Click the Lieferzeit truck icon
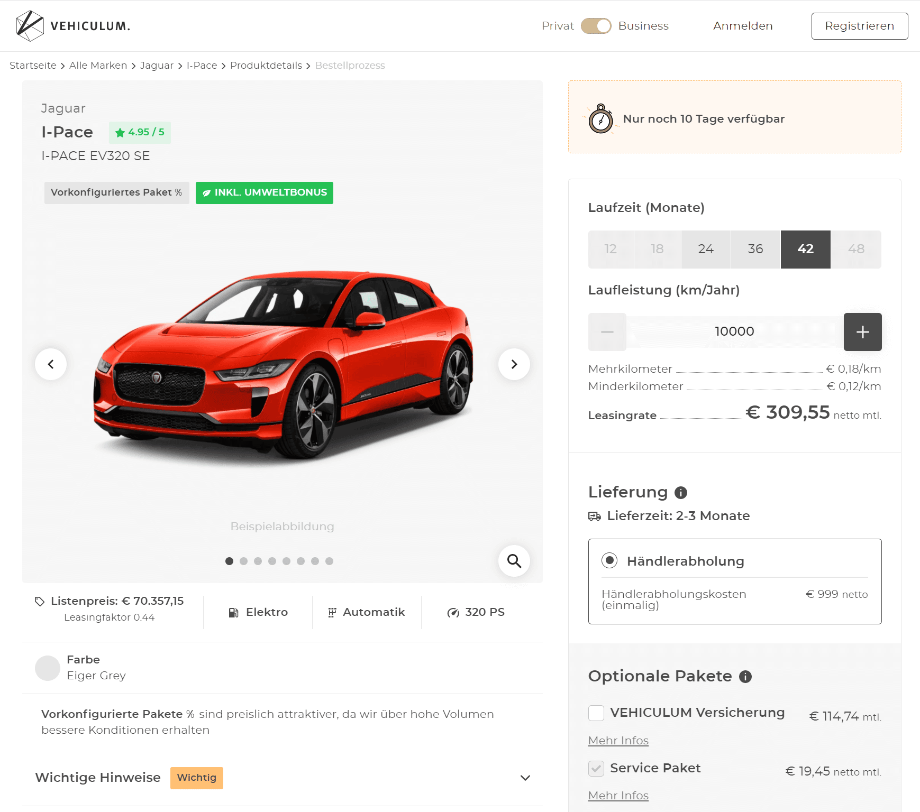Screen dimensions: 920x812 [595, 516]
